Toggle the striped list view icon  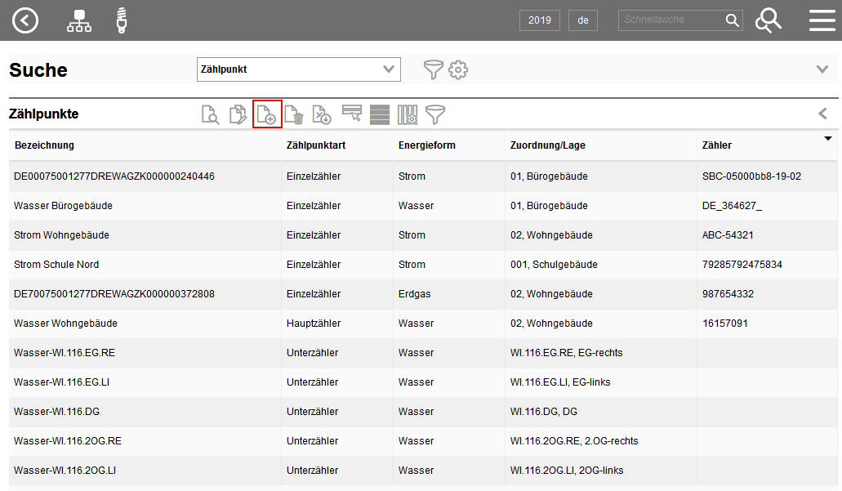(x=380, y=114)
